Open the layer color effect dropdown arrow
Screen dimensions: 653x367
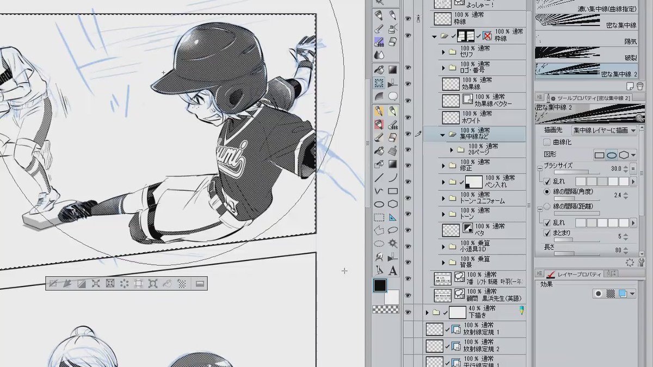click(x=633, y=294)
